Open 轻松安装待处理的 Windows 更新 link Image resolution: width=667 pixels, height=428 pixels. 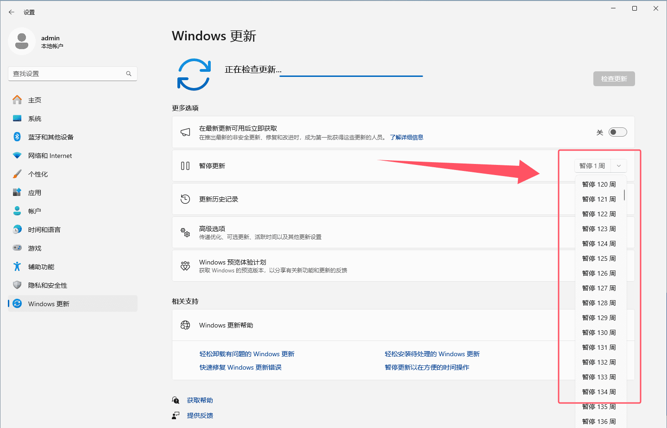point(432,354)
